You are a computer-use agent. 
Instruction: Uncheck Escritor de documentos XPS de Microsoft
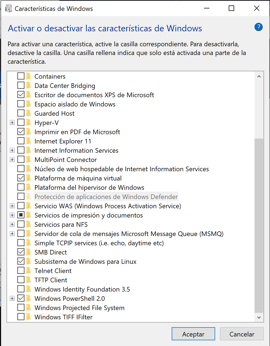tap(21, 94)
